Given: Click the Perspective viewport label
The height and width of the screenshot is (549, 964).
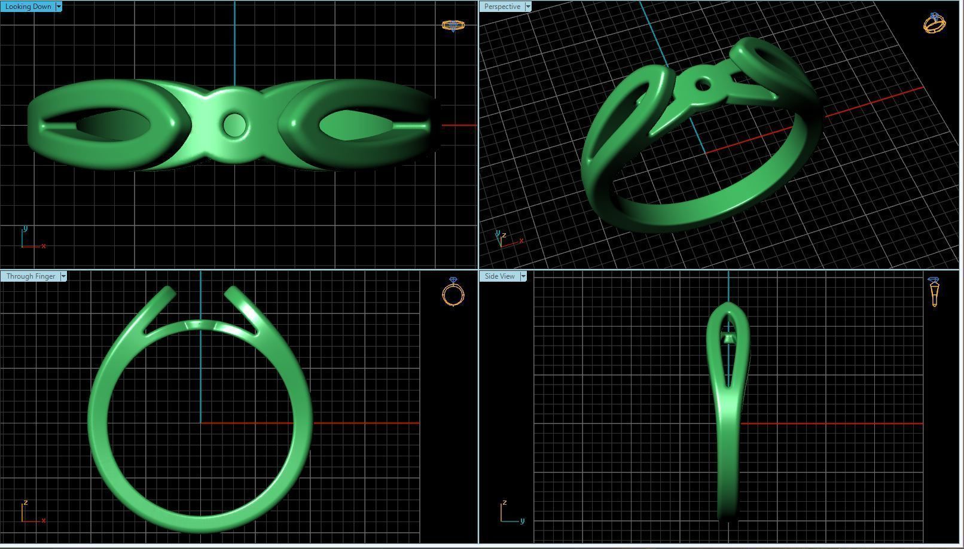Looking at the screenshot, I should point(502,7).
